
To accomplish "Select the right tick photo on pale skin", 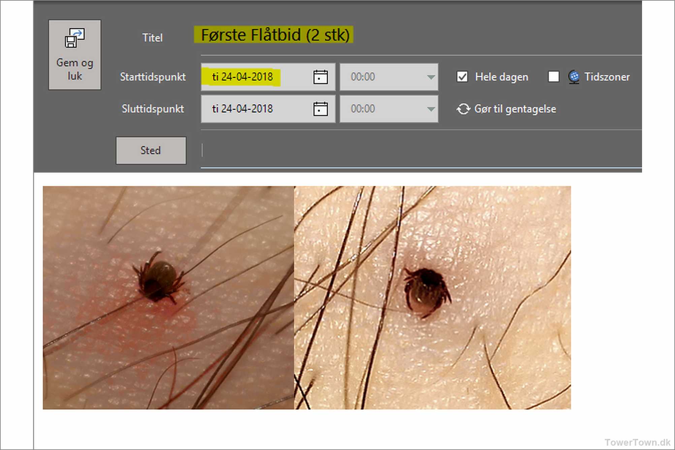I will click(x=432, y=298).
